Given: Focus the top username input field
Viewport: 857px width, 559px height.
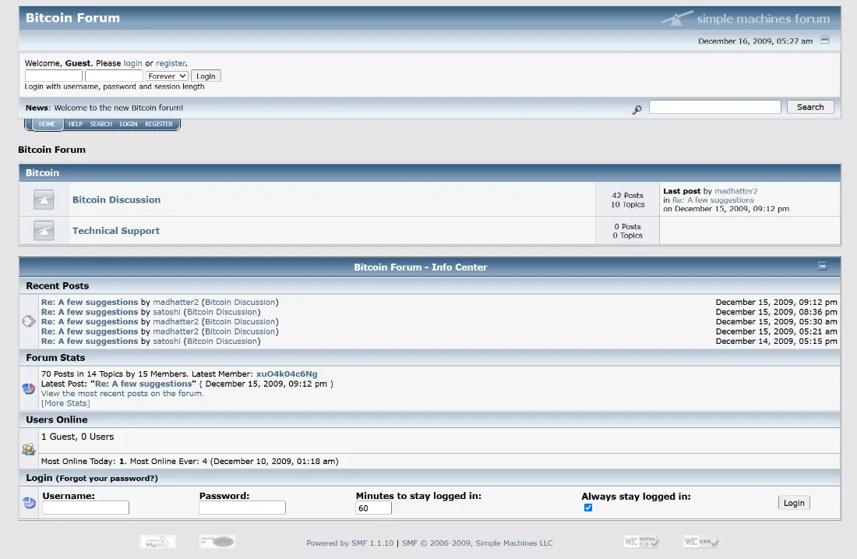Looking at the screenshot, I should point(54,76).
